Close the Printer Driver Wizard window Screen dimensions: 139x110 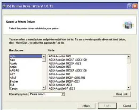pyautogui.click(x=135, y=6)
